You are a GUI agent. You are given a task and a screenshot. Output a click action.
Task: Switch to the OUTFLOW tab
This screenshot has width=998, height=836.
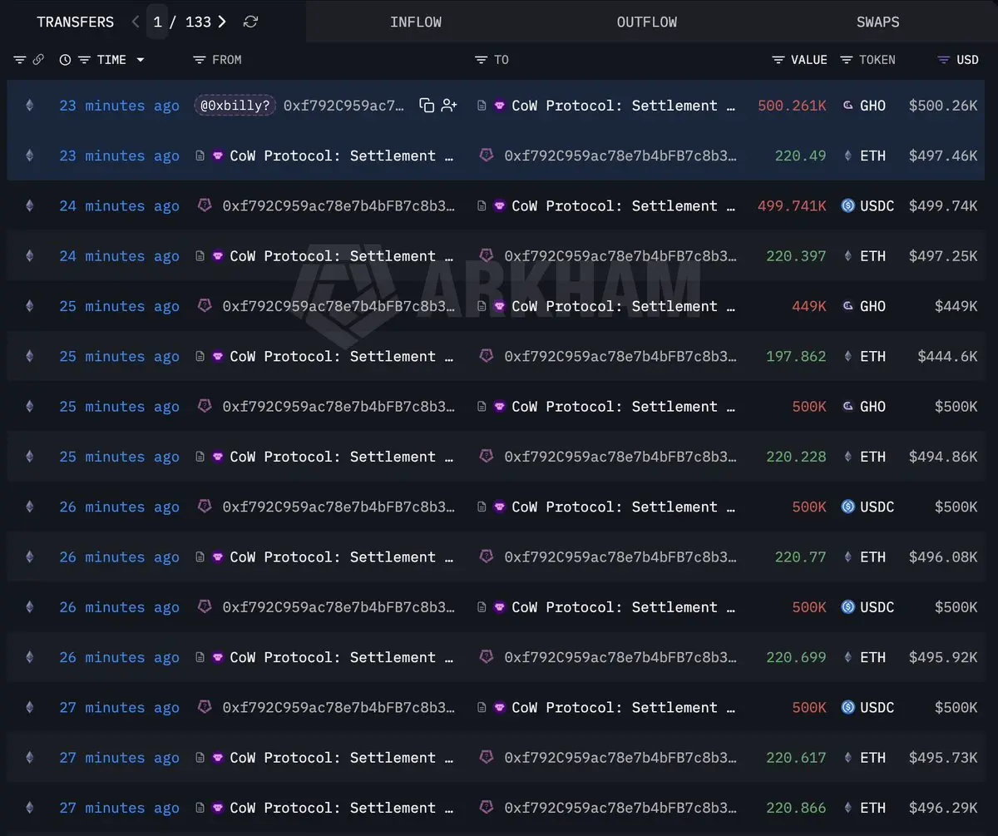(647, 22)
